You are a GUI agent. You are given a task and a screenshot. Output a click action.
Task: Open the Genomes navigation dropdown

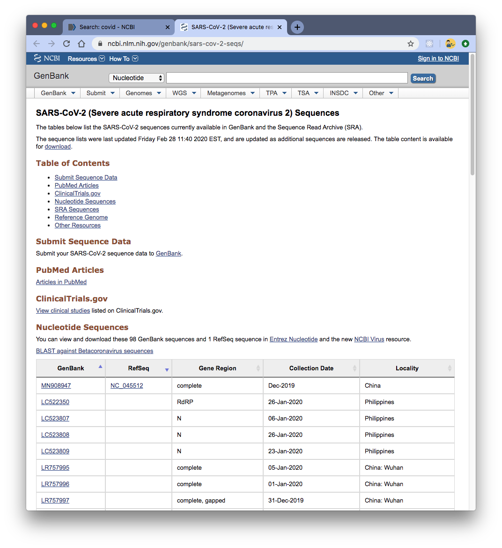[143, 93]
